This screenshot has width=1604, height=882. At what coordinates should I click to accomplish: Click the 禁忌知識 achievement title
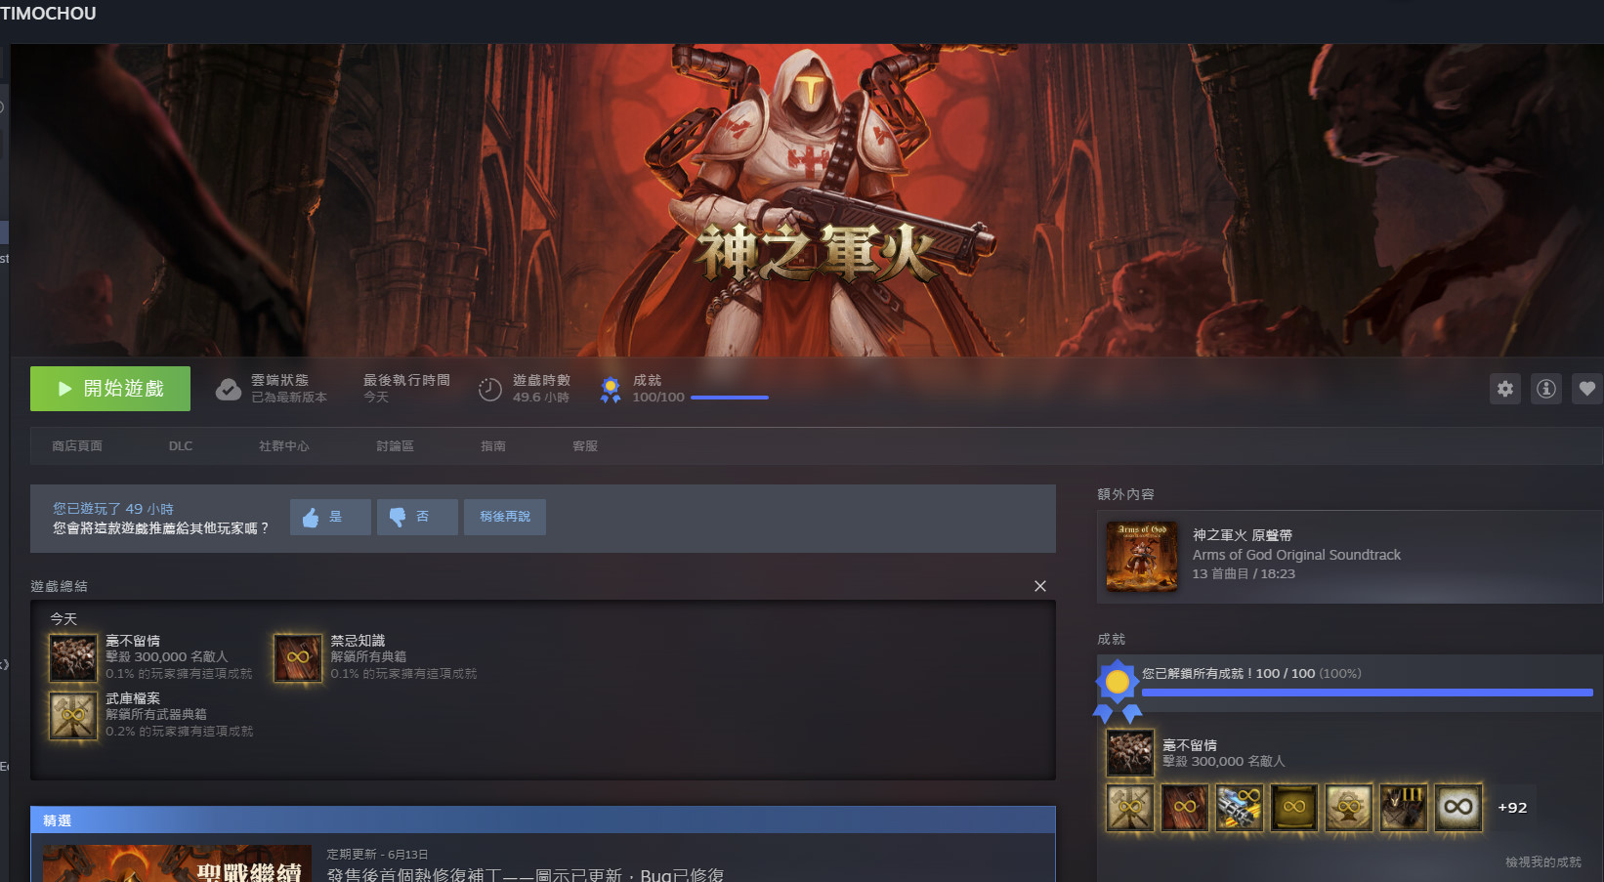358,641
